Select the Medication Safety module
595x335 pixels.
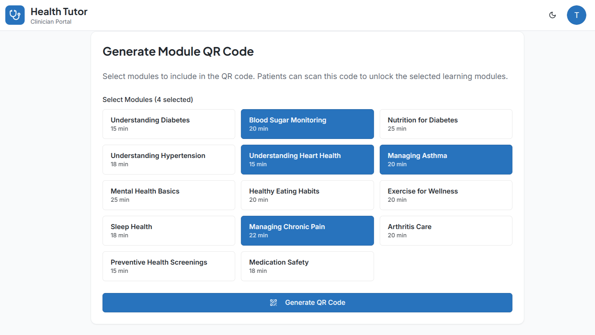tap(307, 266)
